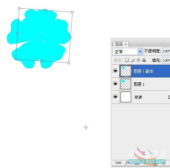
Task: Click the lock all padlock icon
Action: tap(144, 60)
